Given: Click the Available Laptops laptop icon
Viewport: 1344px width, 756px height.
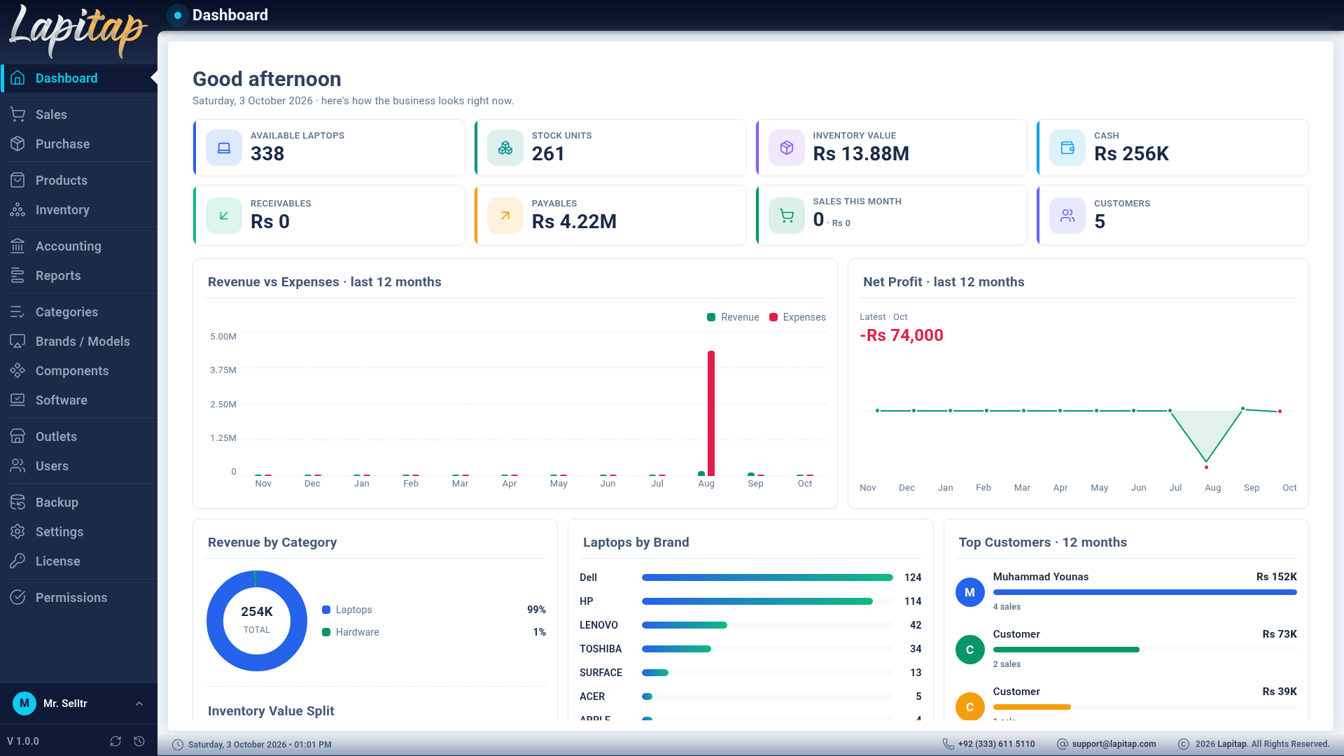Looking at the screenshot, I should (224, 148).
